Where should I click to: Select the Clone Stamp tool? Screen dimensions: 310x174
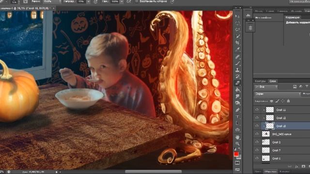coord(237,70)
